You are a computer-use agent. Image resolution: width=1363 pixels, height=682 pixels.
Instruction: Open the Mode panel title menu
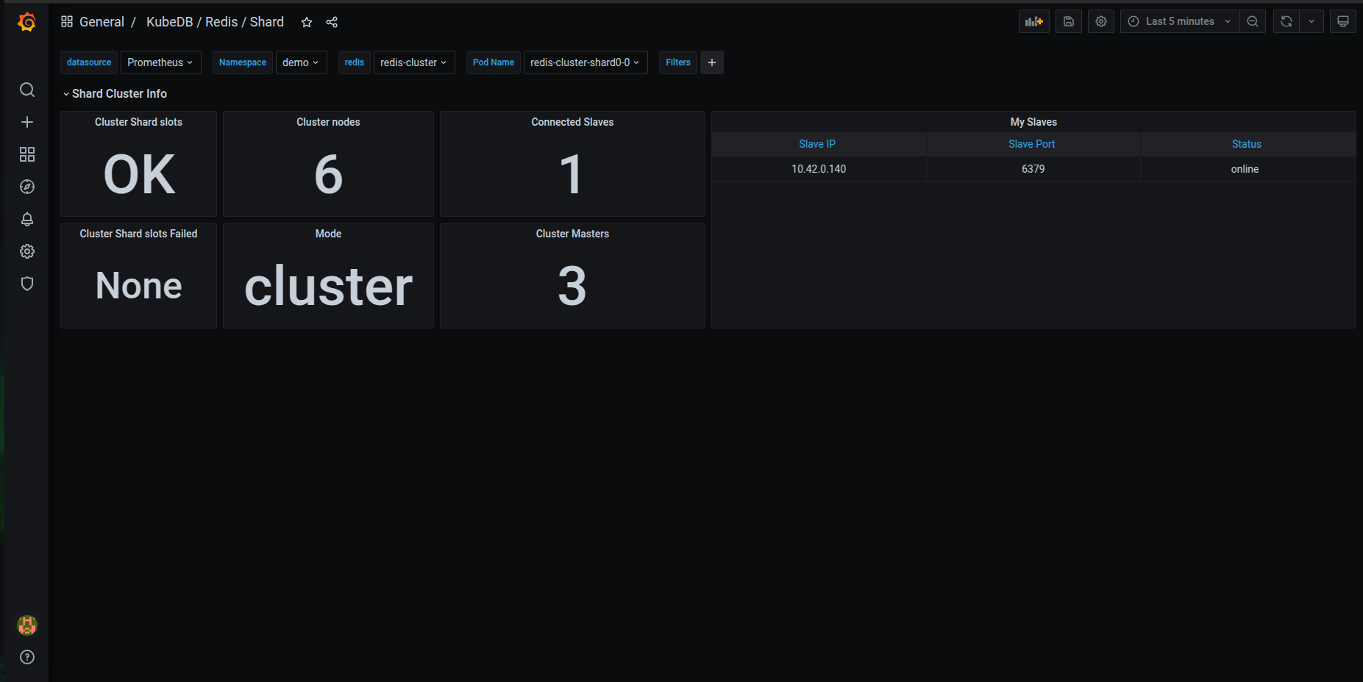click(328, 234)
